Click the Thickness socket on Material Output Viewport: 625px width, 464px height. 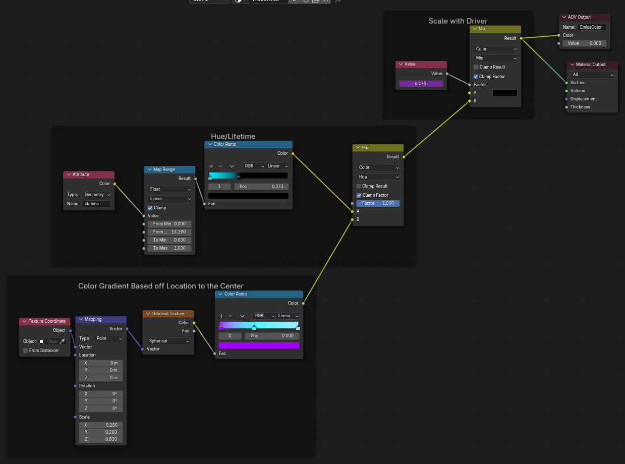566,107
